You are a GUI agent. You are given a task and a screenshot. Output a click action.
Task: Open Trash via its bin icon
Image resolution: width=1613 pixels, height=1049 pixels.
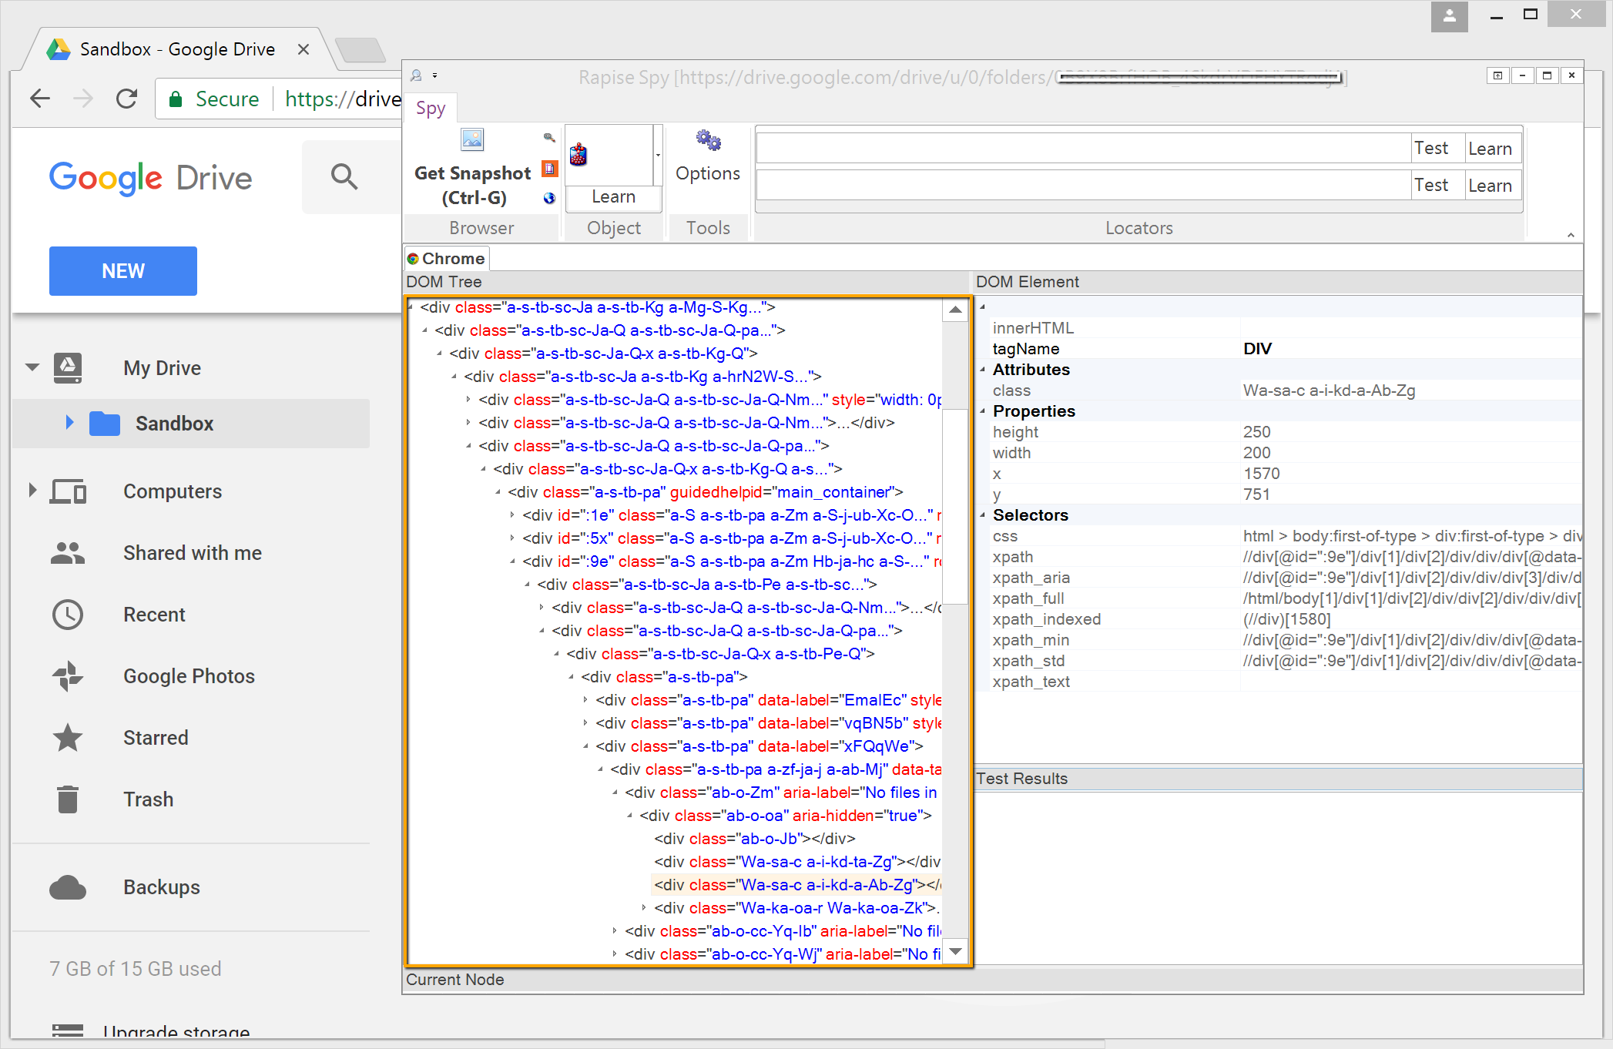click(x=68, y=799)
